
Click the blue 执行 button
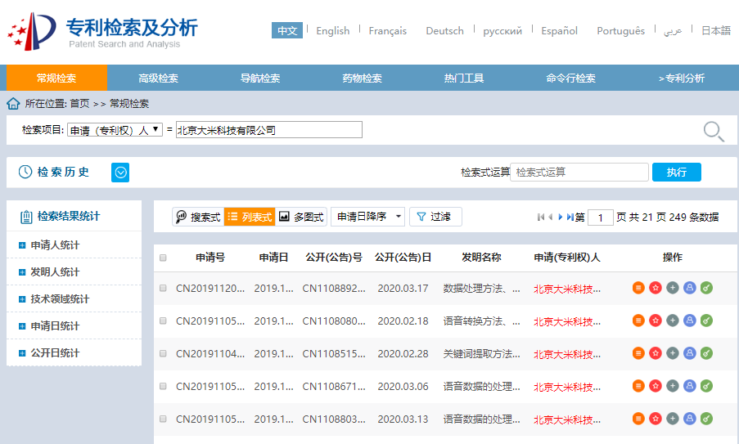pos(676,173)
